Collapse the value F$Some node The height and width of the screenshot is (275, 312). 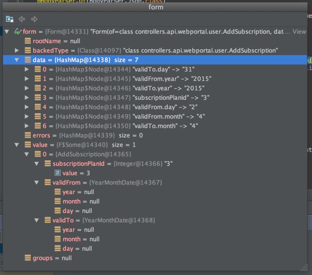pyautogui.click(x=16, y=145)
